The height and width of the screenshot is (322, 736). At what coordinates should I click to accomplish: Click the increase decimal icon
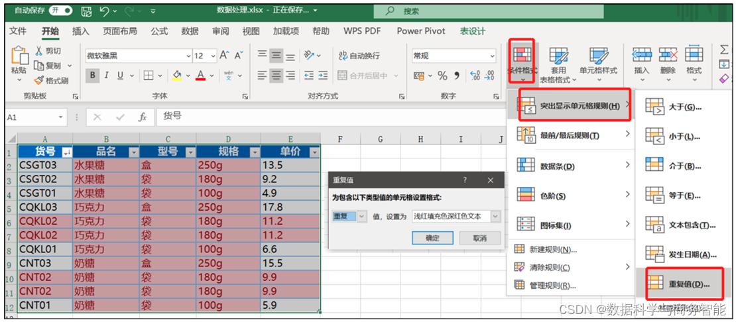click(x=475, y=76)
